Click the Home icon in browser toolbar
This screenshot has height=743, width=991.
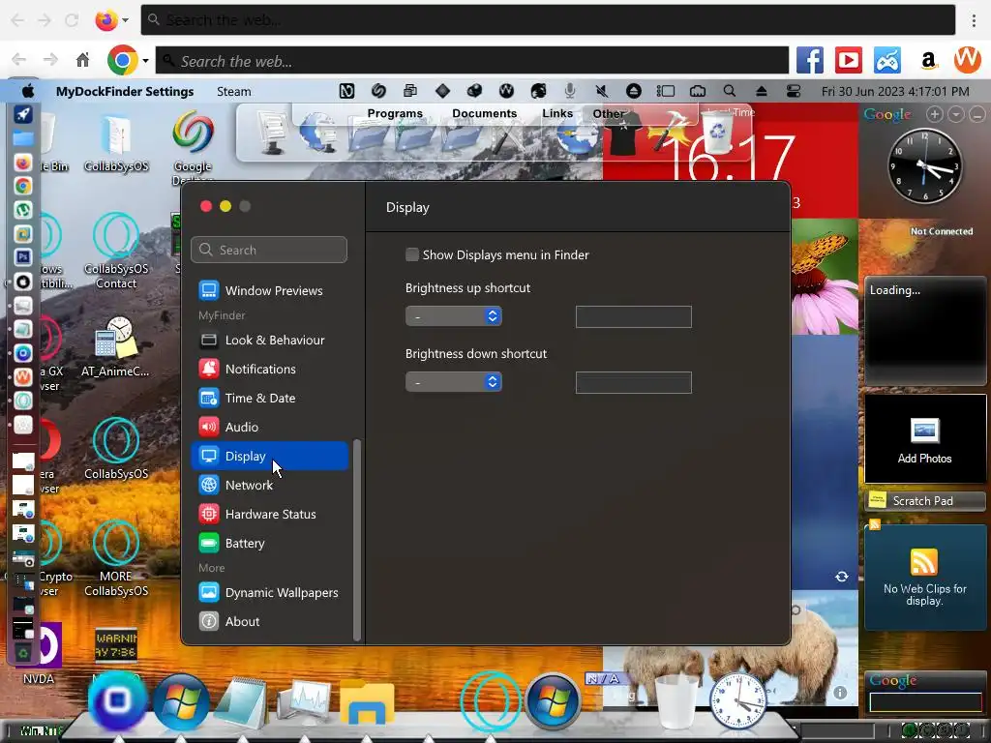point(83,60)
